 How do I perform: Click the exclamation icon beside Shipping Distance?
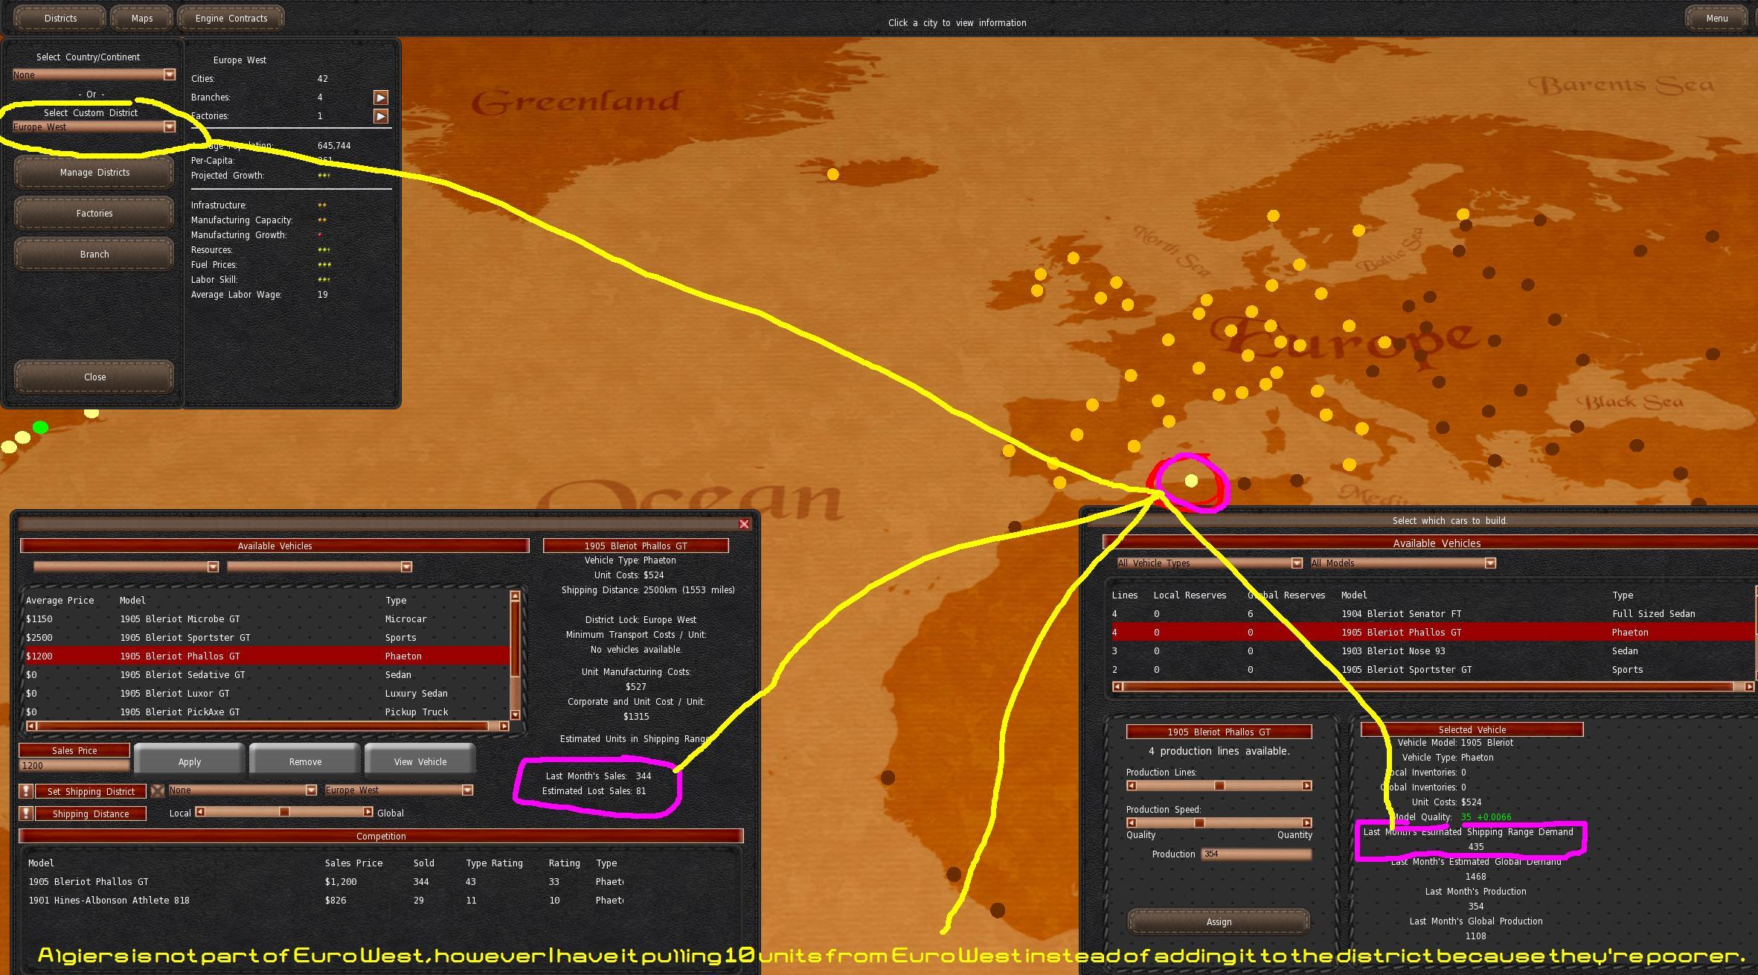(26, 813)
